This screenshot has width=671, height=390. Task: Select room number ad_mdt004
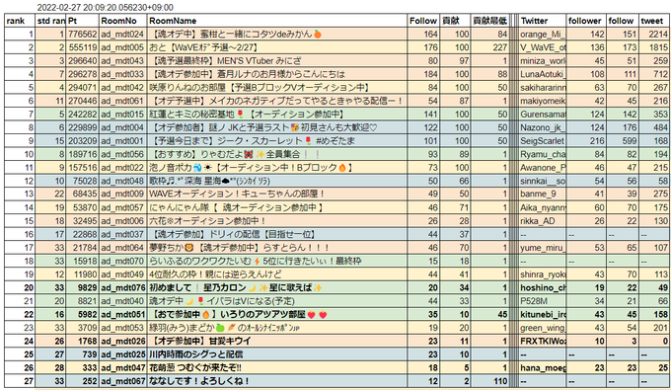(x=122, y=127)
